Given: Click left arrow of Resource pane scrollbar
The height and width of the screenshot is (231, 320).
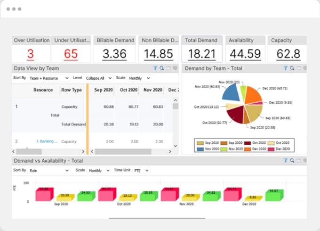Looking at the screenshot, I should tap(14, 151).
